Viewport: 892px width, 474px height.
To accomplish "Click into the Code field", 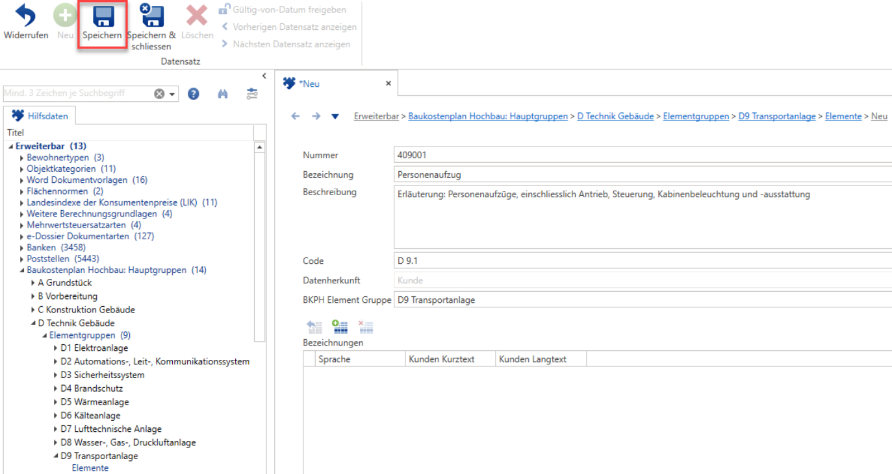I will click(643, 261).
